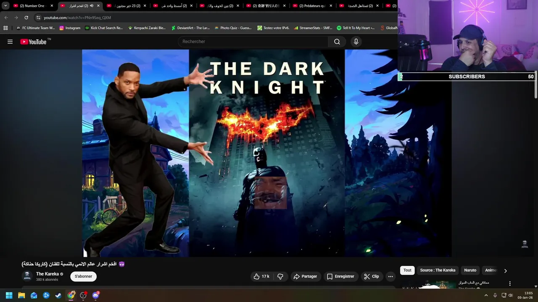
Task: Open the taskbar microphone tray icon
Action: pos(495,295)
